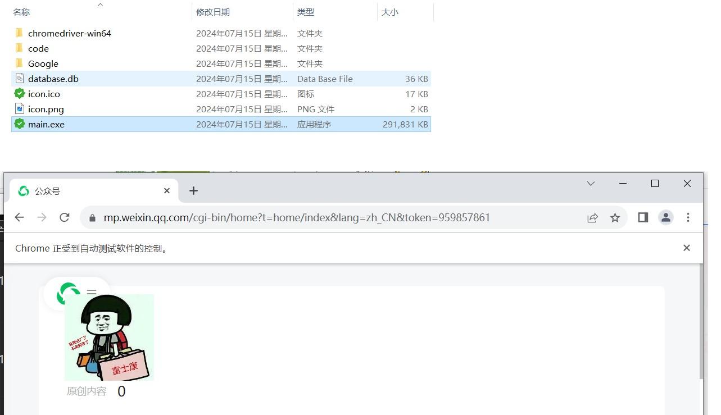Expand the tab search chevron
The width and height of the screenshot is (721, 415).
click(591, 184)
